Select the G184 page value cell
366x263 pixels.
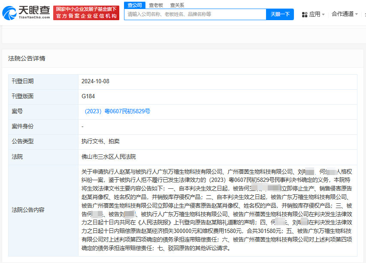[x=218, y=97]
